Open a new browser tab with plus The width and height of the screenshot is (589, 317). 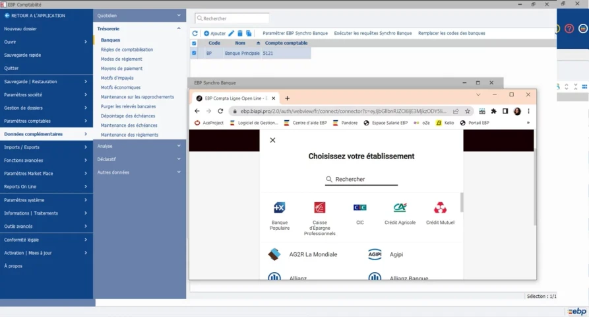tap(288, 98)
